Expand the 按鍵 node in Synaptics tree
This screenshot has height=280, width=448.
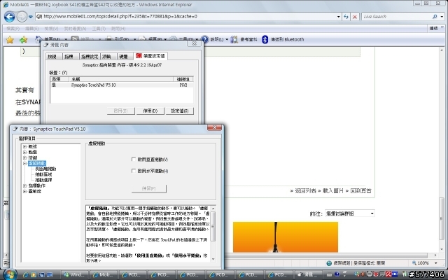(25, 157)
